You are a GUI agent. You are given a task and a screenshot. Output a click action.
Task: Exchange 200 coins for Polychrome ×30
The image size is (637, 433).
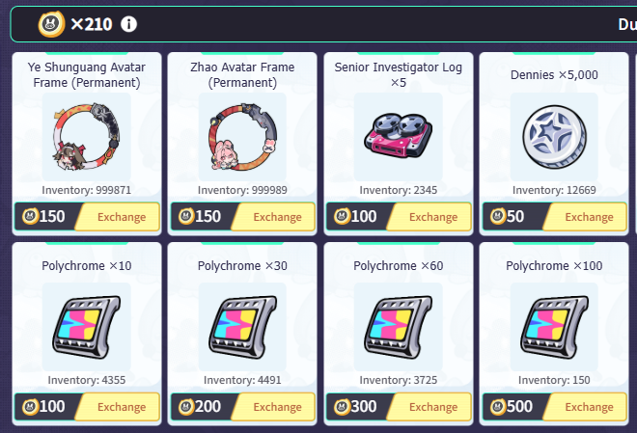274,407
